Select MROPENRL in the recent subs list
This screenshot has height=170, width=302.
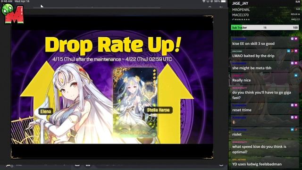241,9
